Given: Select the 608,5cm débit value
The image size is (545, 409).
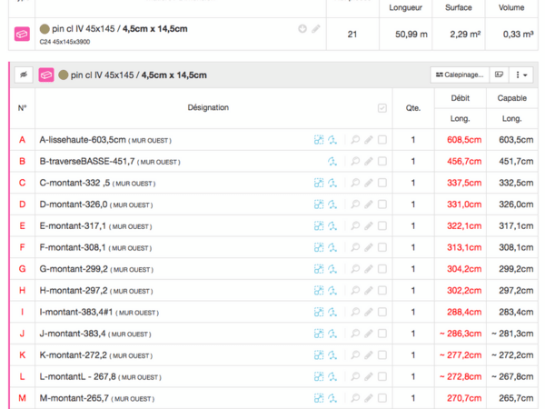Looking at the screenshot, I should tap(464, 140).
